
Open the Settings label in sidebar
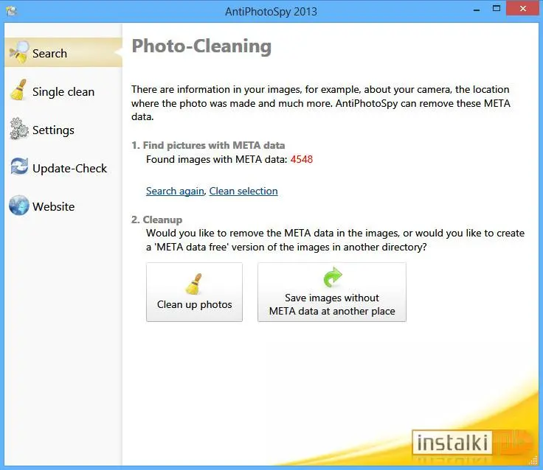click(53, 130)
